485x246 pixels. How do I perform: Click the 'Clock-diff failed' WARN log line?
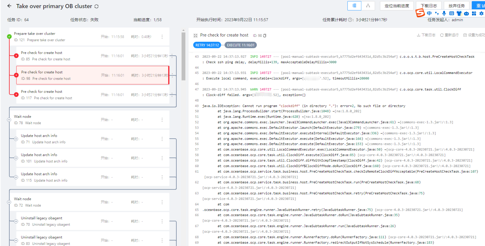pyautogui.click(x=332, y=92)
